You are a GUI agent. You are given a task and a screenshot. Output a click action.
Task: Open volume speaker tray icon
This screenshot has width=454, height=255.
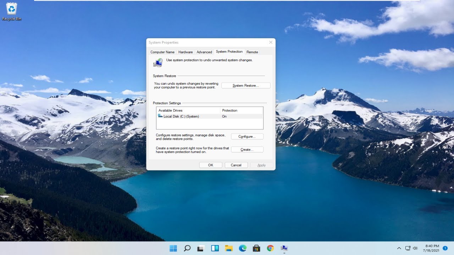click(415, 248)
